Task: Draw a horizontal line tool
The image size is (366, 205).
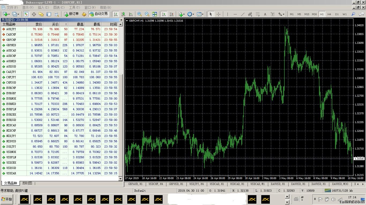Action: (x=235, y=14)
